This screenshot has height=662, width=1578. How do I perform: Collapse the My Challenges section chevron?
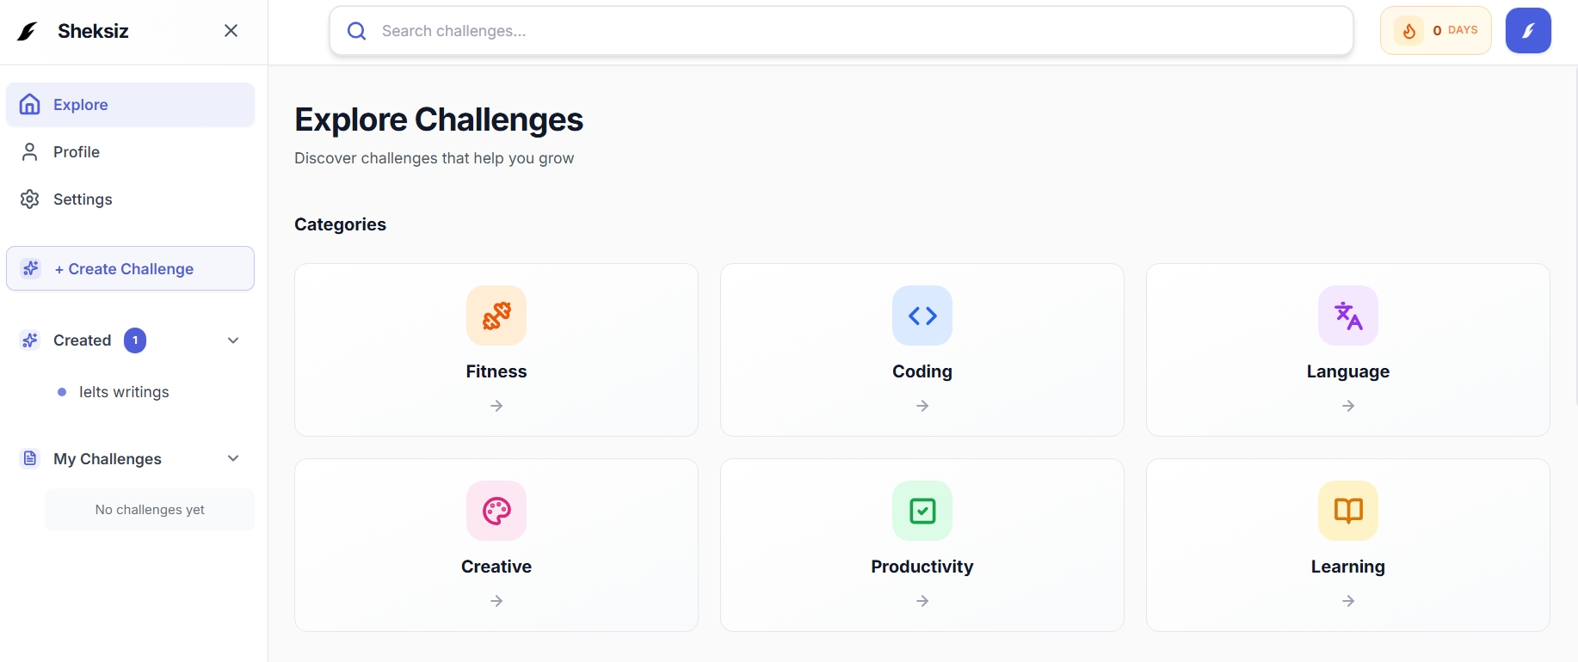tap(233, 458)
